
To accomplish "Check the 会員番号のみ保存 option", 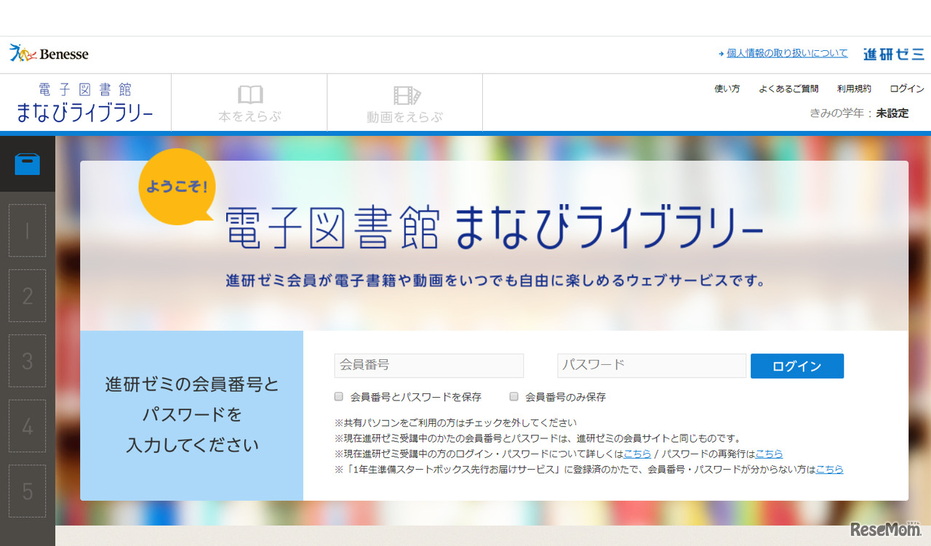I will click(514, 396).
